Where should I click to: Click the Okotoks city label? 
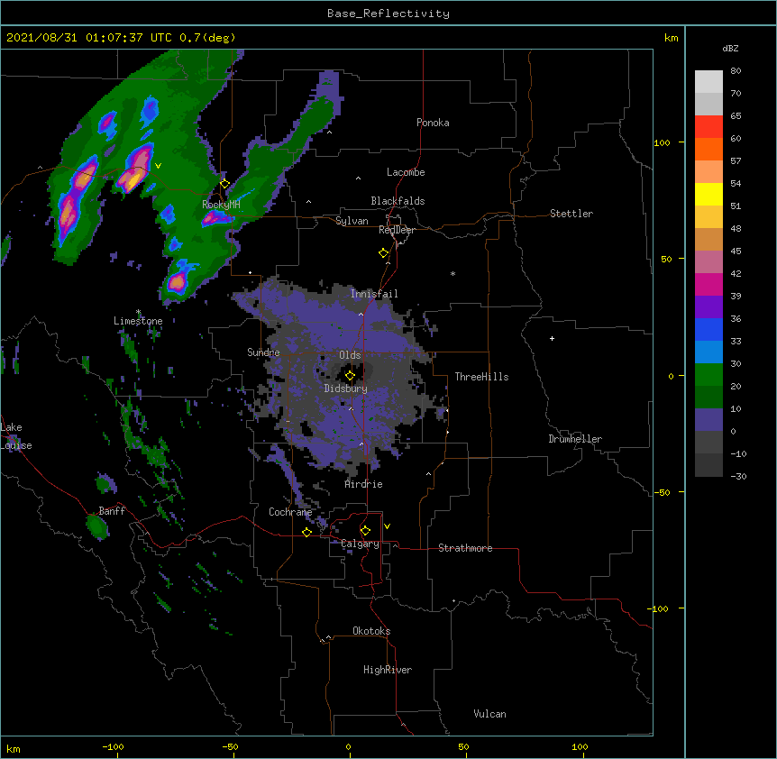pyautogui.click(x=371, y=631)
